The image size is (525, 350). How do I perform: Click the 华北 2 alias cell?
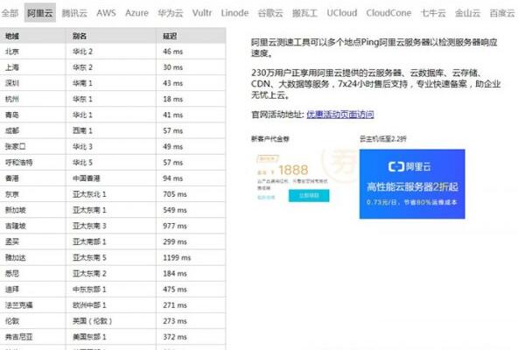click(x=111, y=52)
